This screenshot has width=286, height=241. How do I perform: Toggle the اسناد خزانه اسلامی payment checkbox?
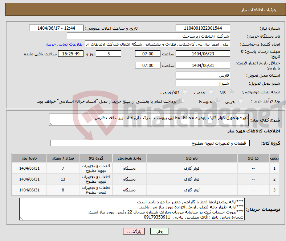pos(182,101)
